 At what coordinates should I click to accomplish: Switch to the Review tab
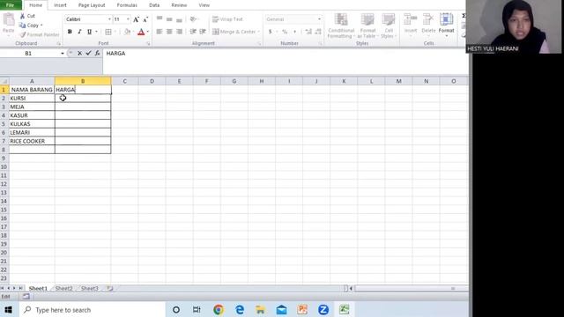(179, 5)
